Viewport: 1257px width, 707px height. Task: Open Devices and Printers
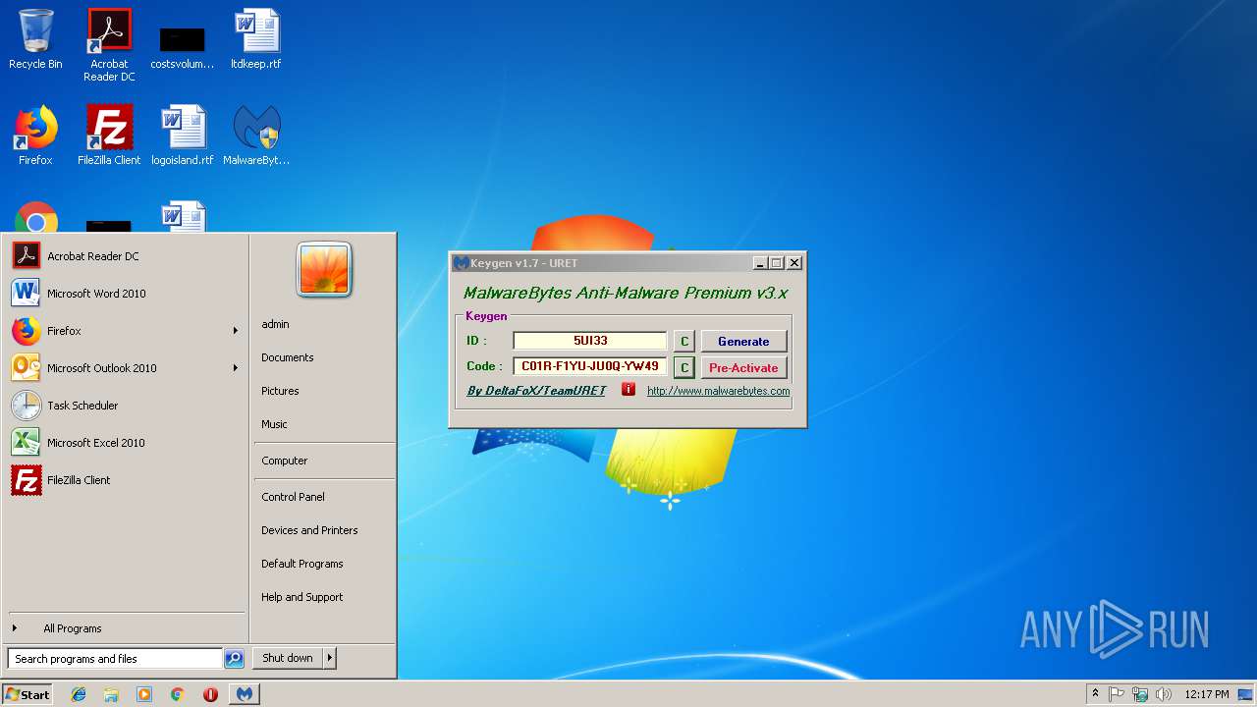click(323, 530)
